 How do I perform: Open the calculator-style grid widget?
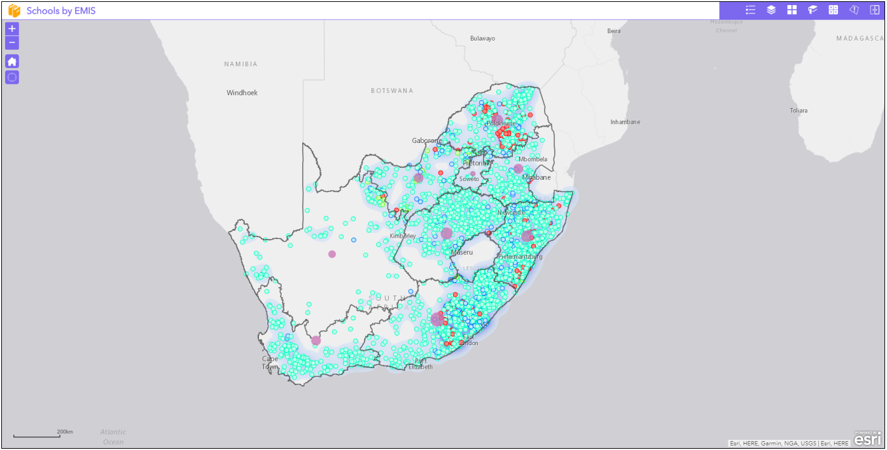coord(833,10)
